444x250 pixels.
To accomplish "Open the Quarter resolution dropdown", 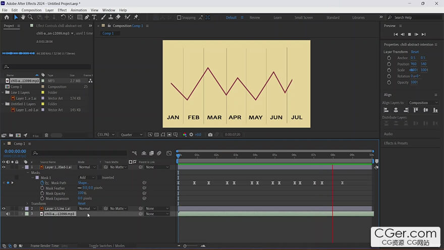I will 131,135.
